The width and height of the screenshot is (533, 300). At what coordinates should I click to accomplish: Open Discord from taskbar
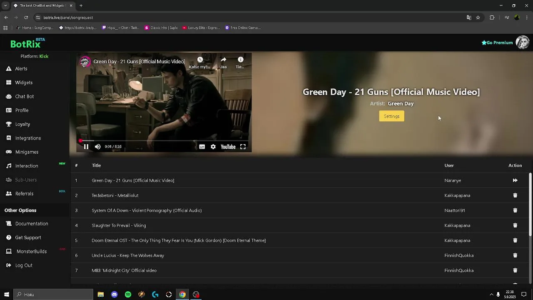pyautogui.click(x=115, y=295)
